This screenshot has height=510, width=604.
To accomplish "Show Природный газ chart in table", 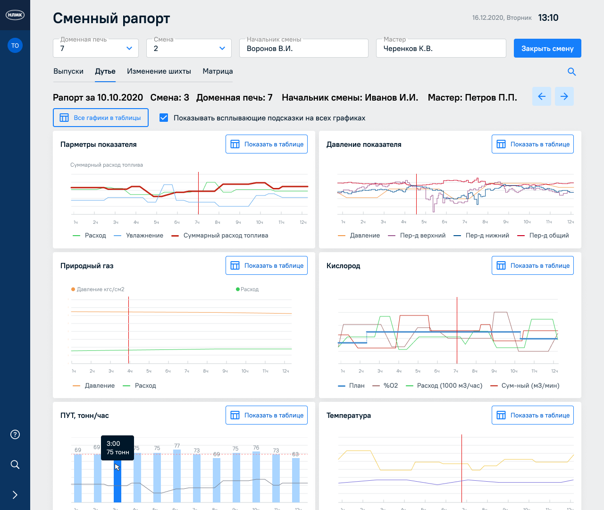I will 267,265.
